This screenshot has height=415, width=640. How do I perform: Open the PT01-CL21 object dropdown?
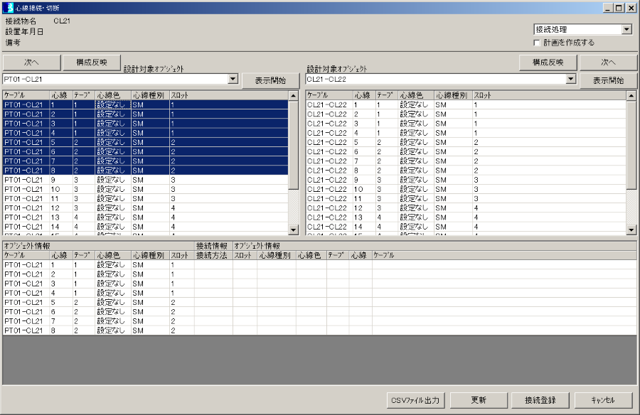click(233, 79)
